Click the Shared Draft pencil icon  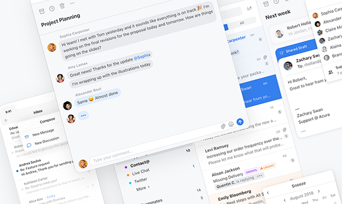click(281, 52)
